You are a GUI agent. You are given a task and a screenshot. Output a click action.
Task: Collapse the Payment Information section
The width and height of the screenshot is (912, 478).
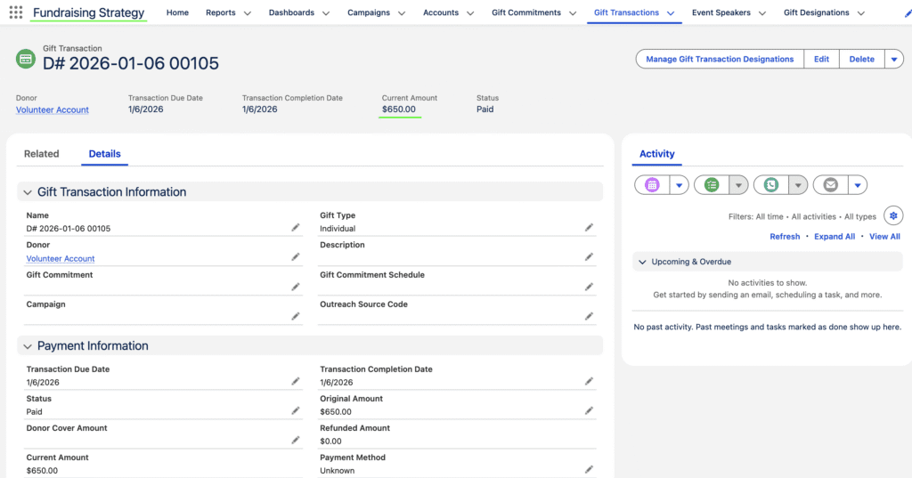27,346
